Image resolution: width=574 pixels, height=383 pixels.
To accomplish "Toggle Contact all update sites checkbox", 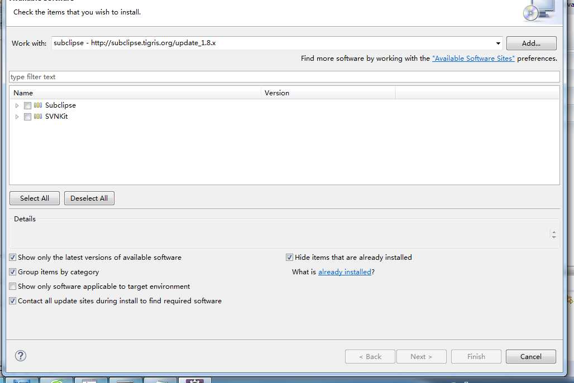I will [12, 301].
